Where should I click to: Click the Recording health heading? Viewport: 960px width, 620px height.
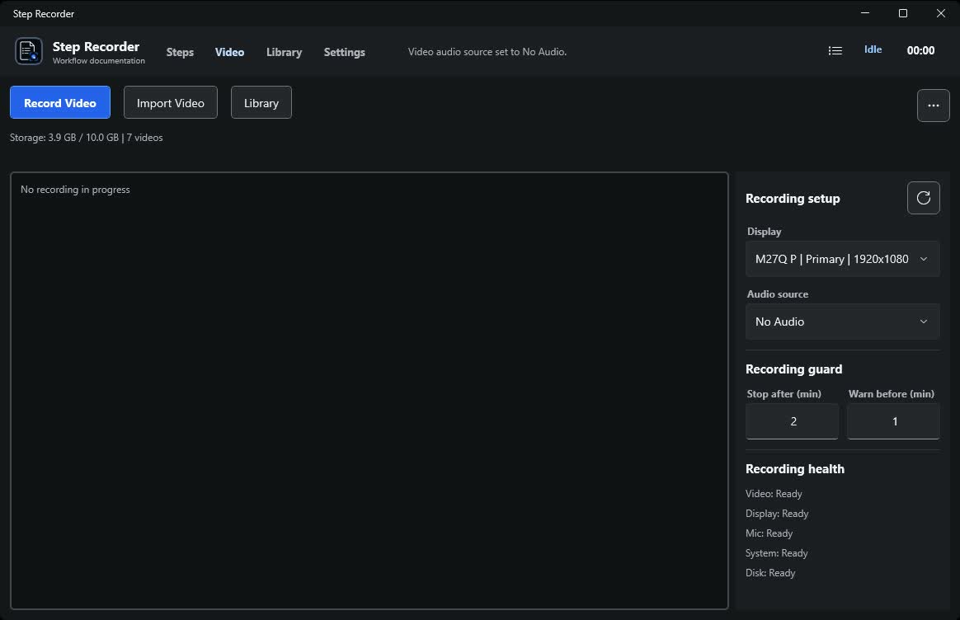[x=795, y=469]
